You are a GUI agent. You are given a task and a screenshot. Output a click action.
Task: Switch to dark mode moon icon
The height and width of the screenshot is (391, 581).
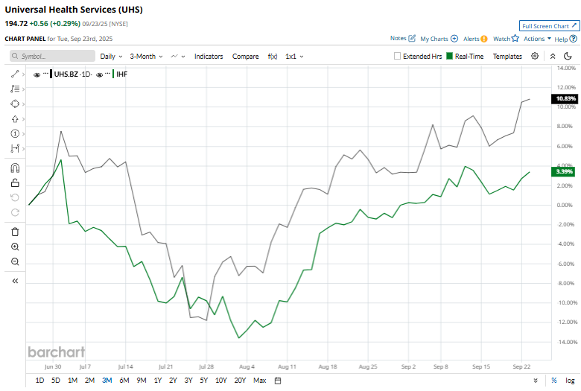(568, 56)
